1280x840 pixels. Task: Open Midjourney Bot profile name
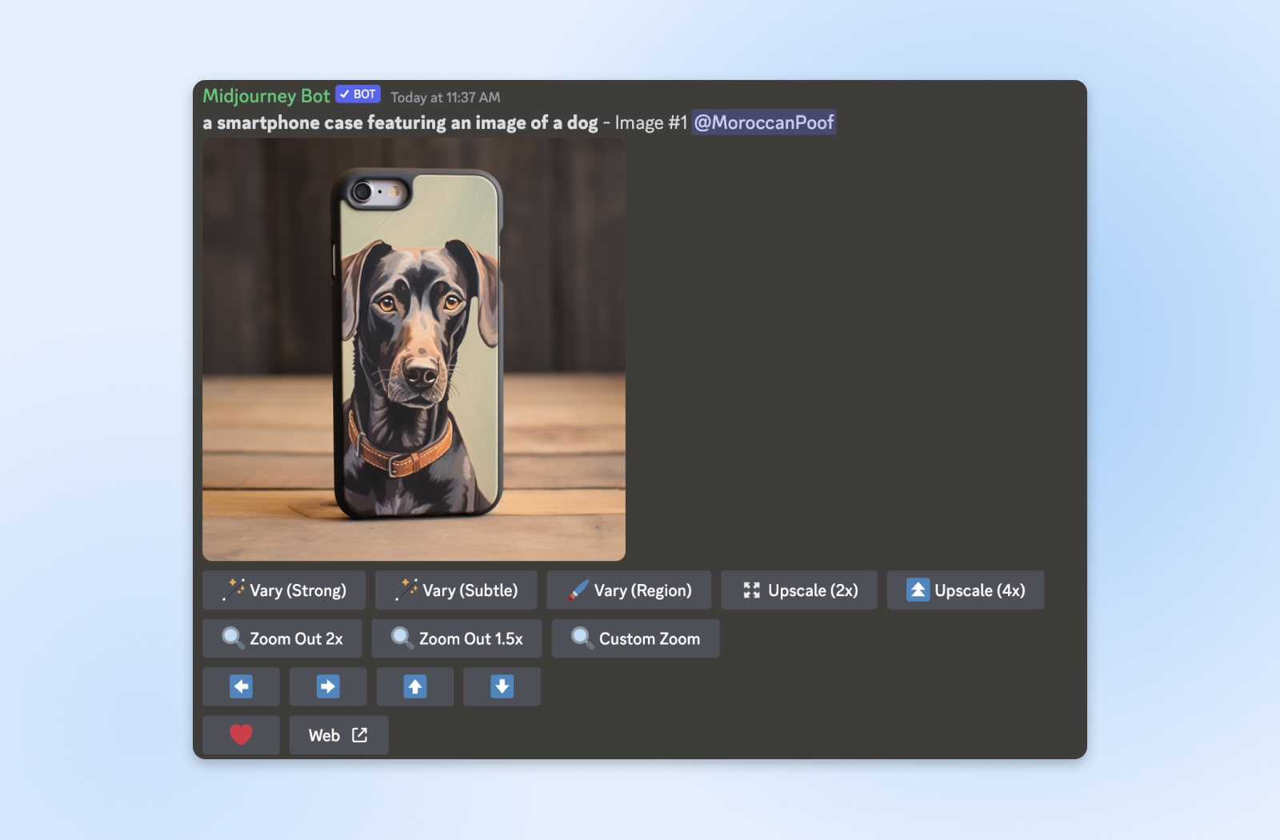pos(266,96)
